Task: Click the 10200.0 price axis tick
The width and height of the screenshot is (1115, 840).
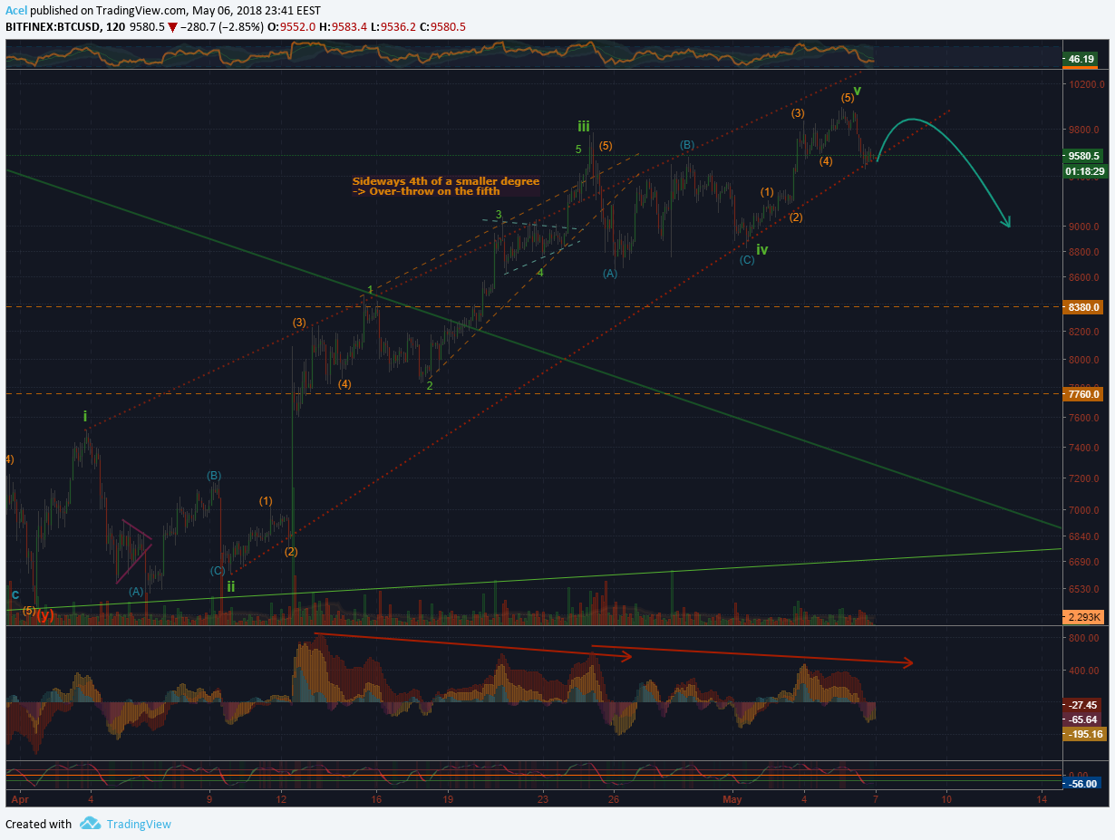Action: (x=1084, y=84)
